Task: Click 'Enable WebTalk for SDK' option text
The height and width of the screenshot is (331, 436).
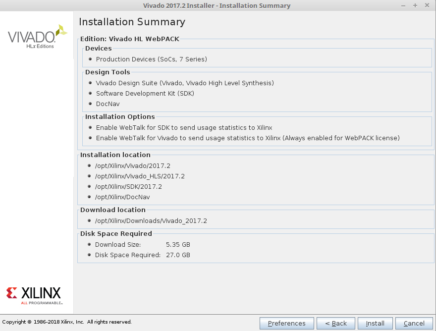Action: 184,128
